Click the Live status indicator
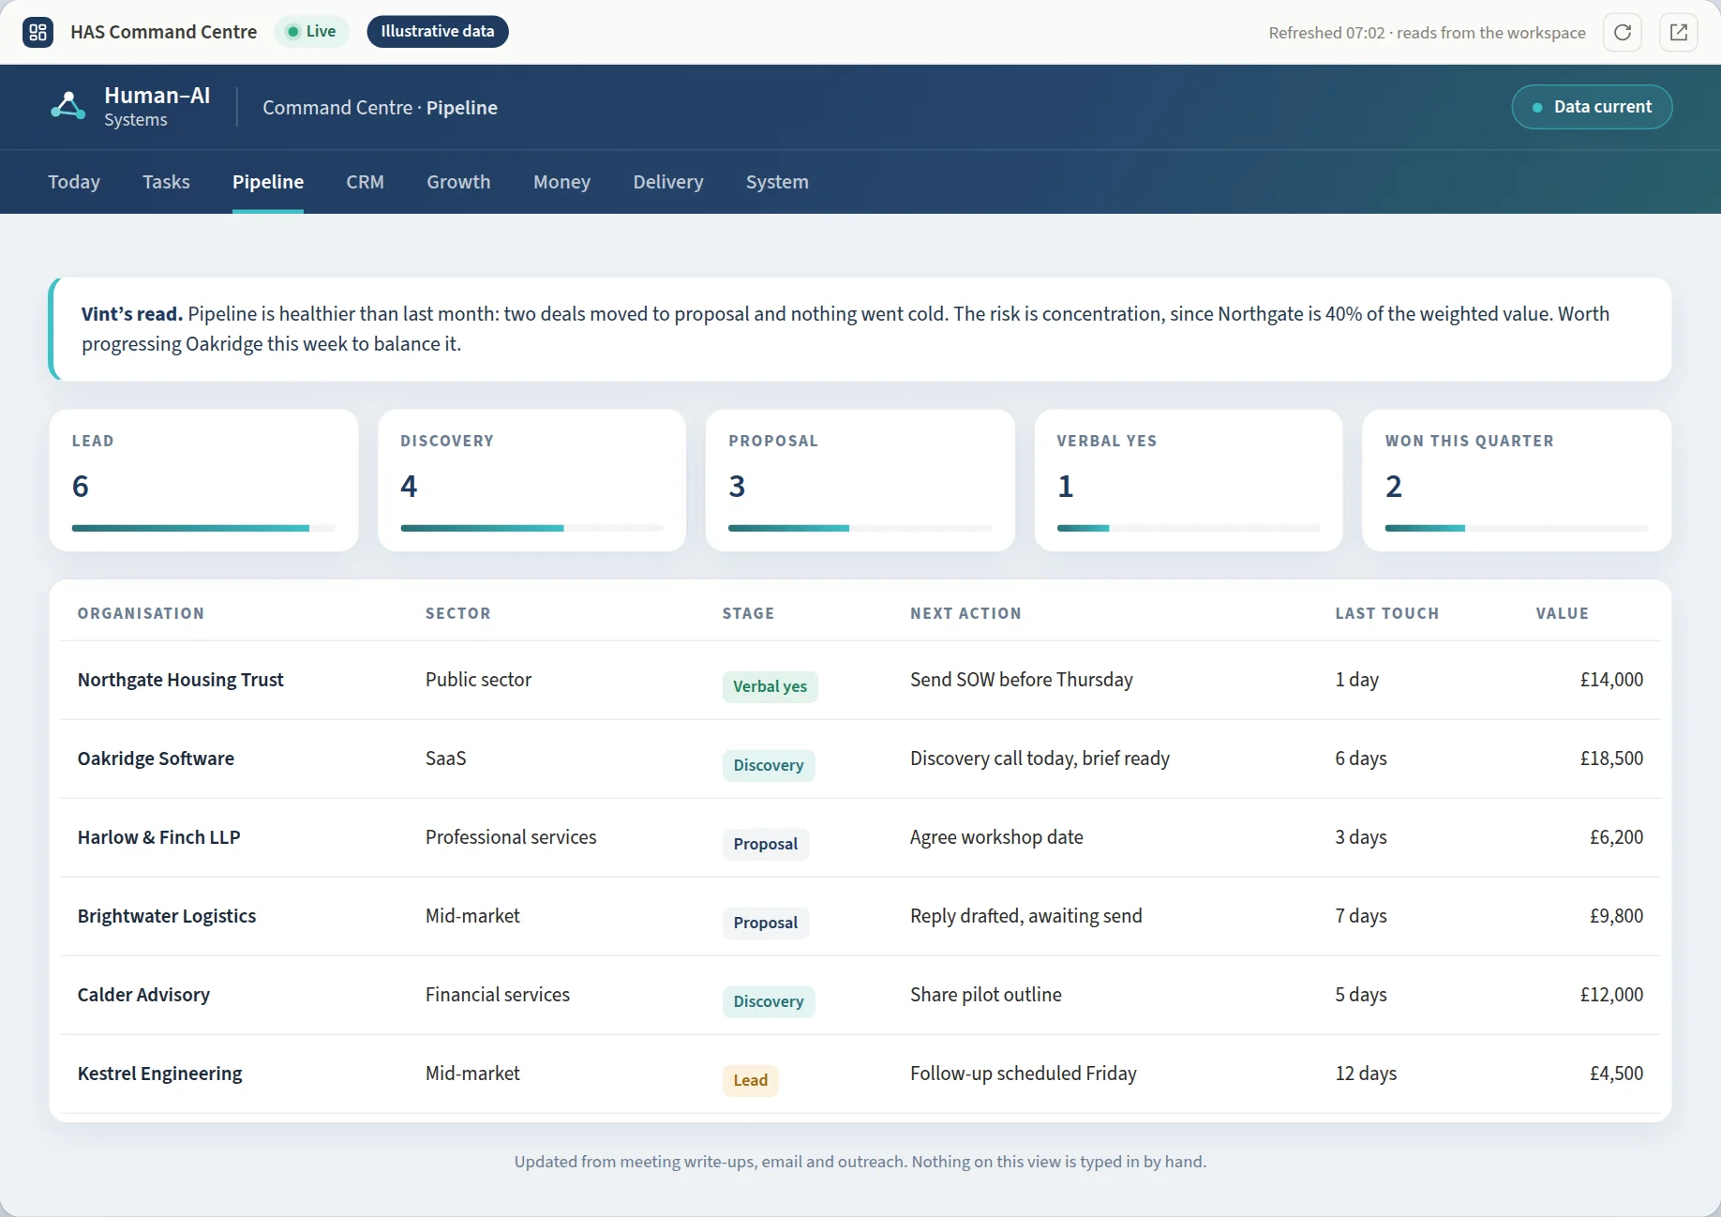This screenshot has width=1721, height=1217. 312,31
